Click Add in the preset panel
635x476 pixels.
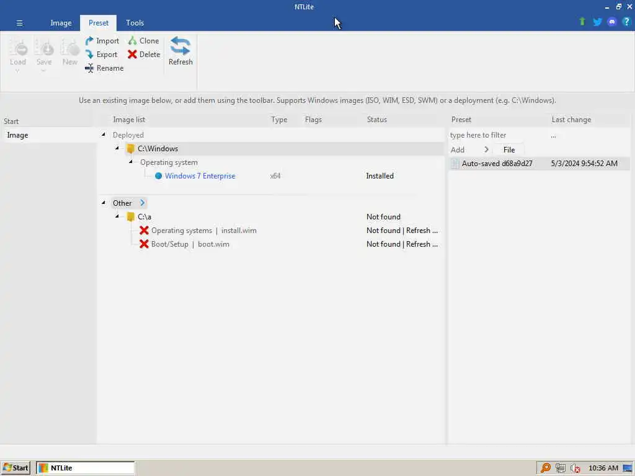click(x=458, y=150)
